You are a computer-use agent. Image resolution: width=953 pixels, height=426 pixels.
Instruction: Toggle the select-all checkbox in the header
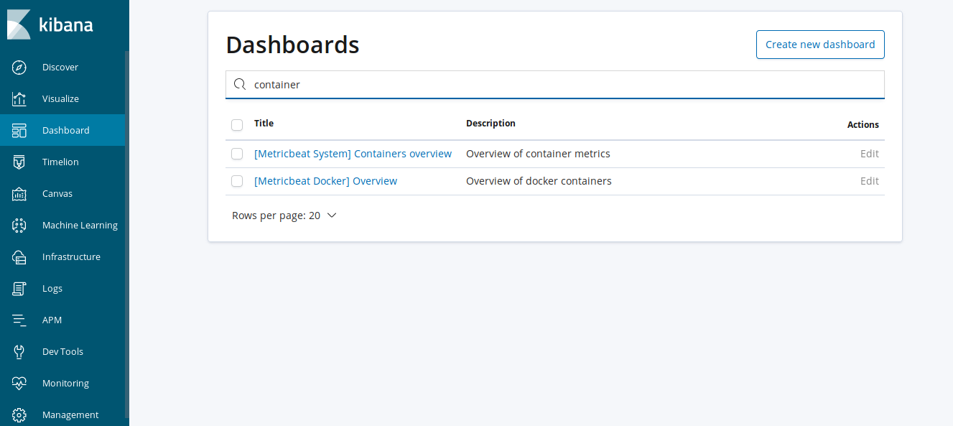pyautogui.click(x=237, y=124)
